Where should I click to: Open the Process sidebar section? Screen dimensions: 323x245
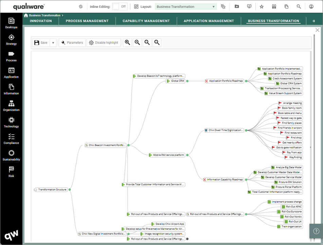coord(11,56)
